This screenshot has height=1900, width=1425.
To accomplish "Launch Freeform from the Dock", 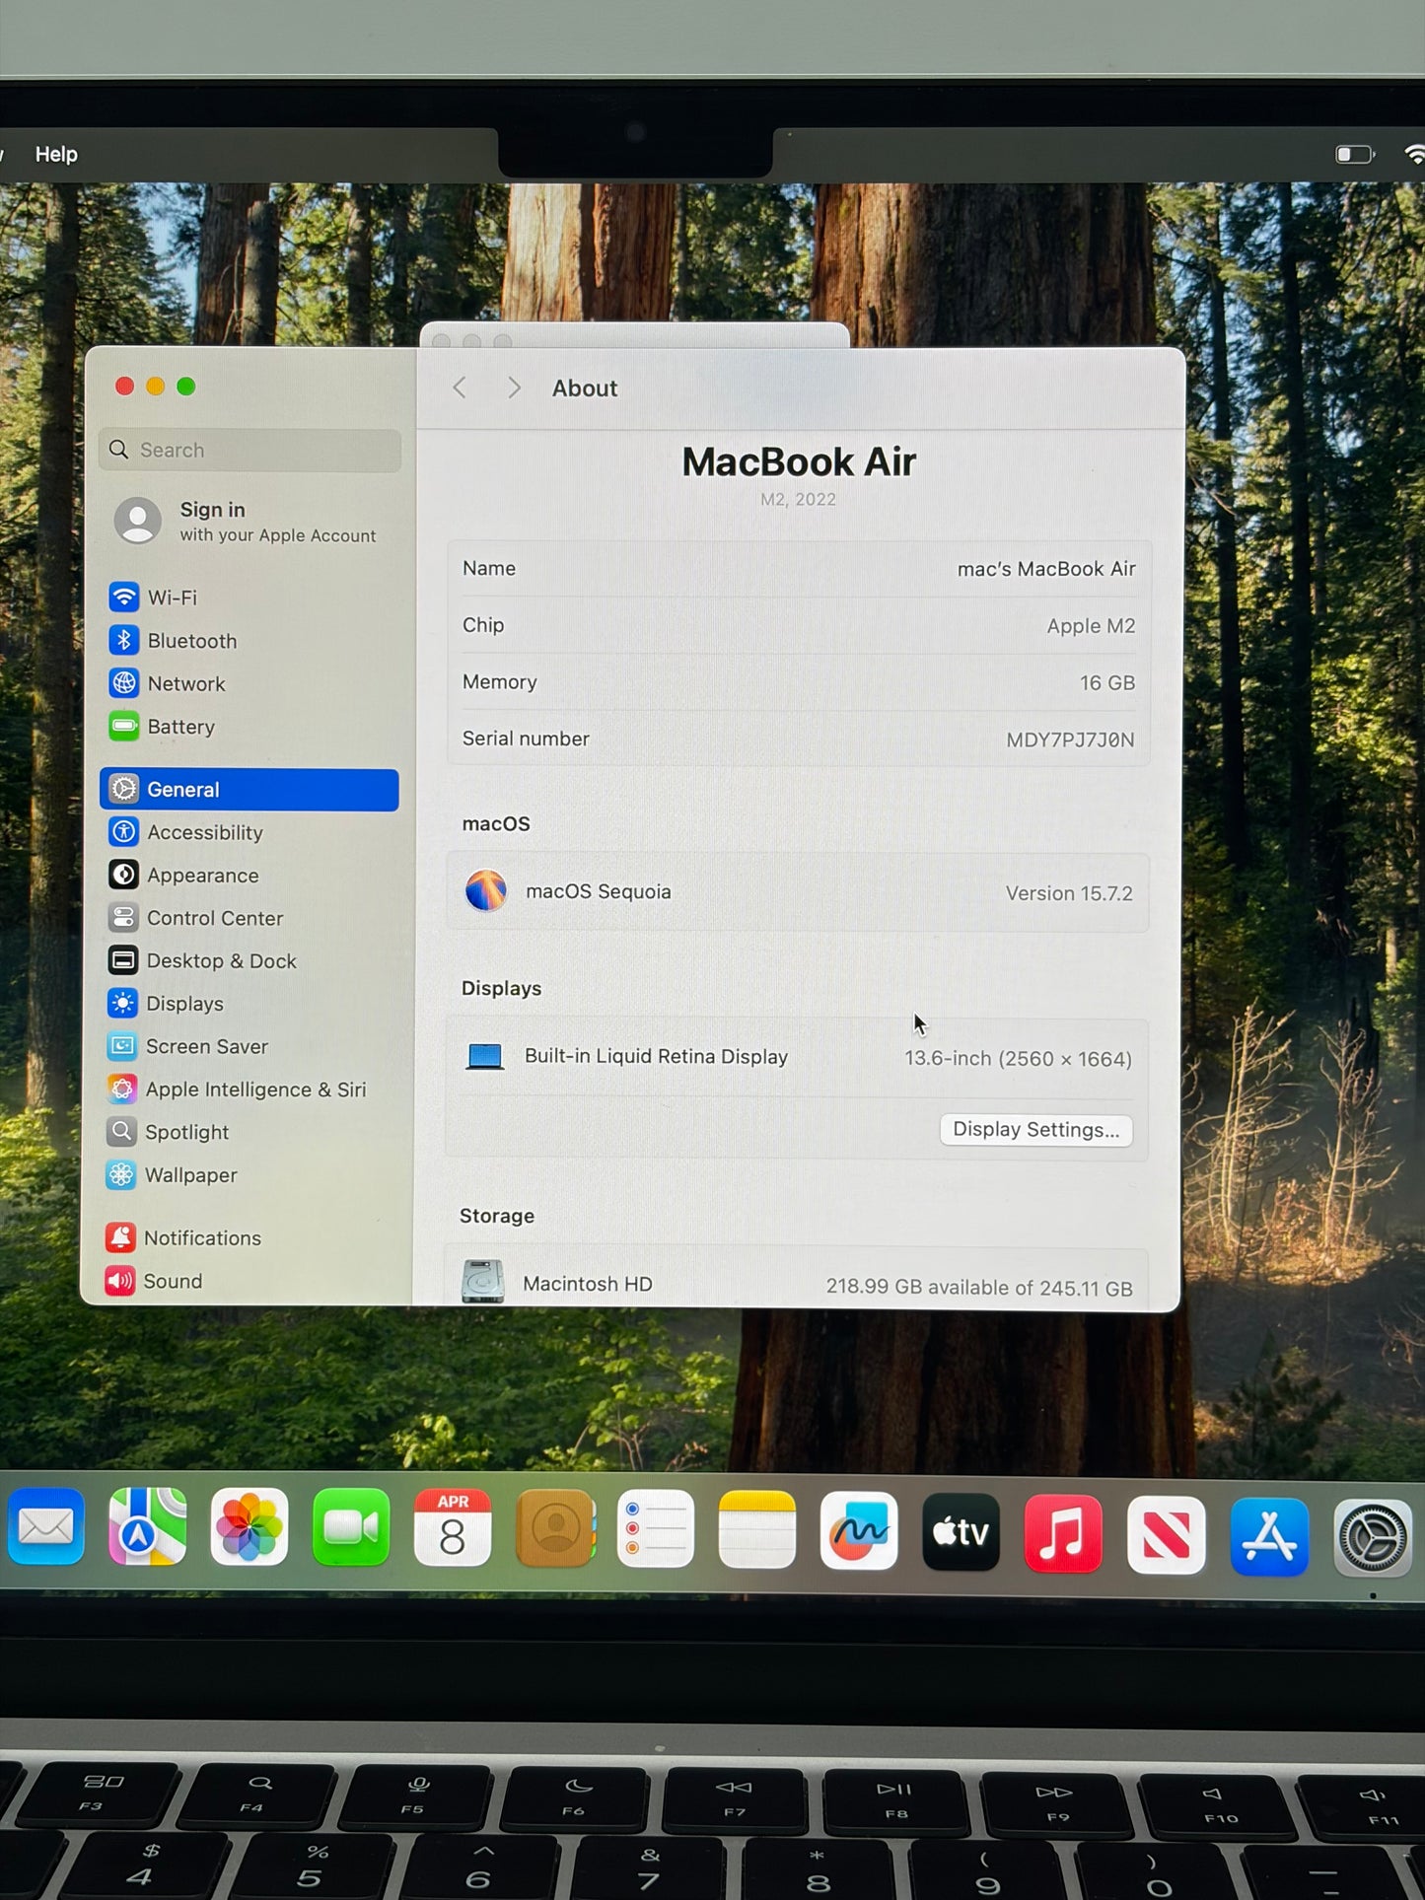I will coord(859,1531).
